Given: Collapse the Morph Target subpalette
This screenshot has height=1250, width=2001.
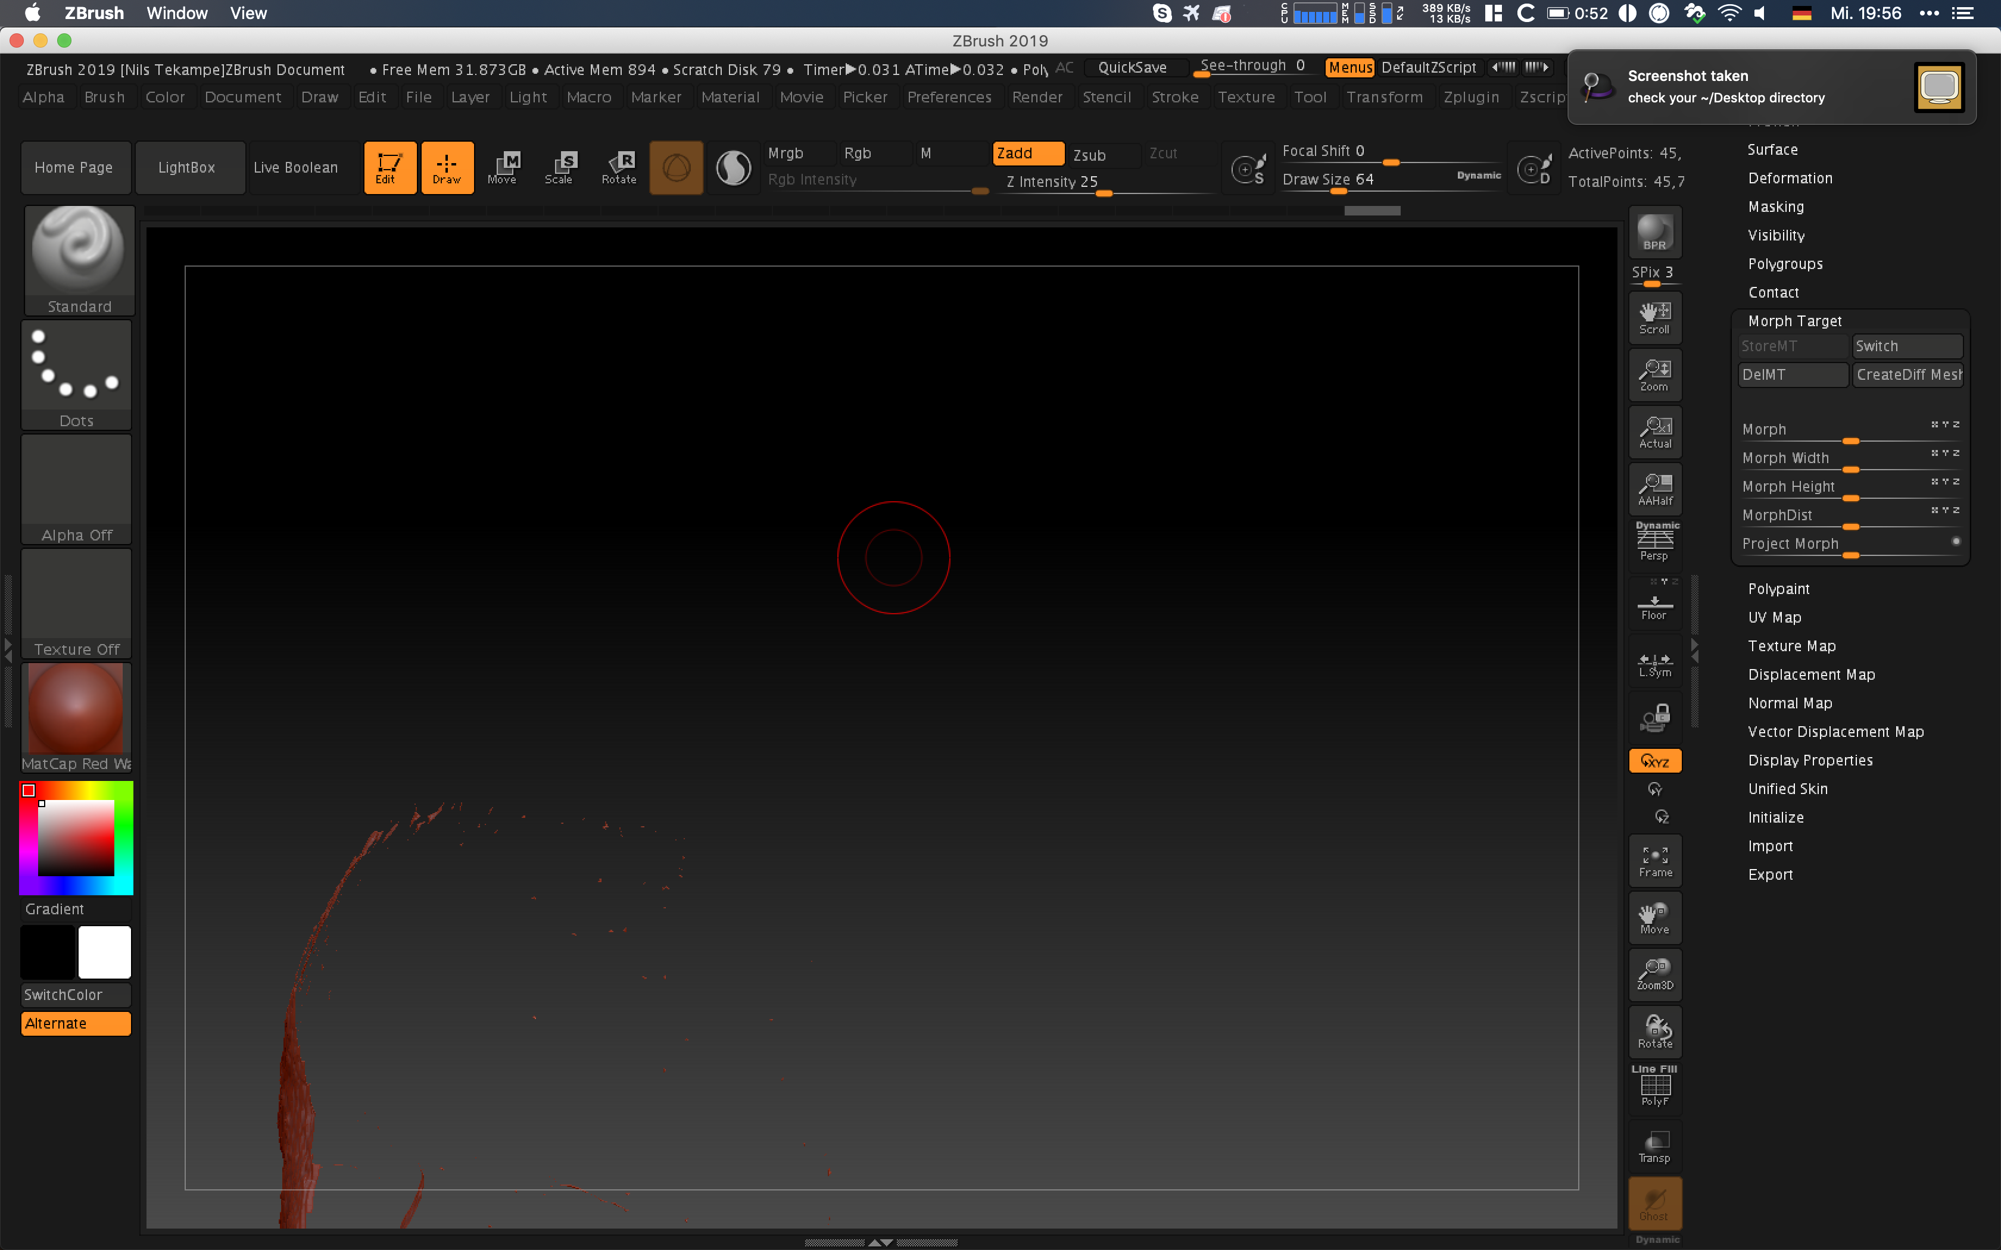Looking at the screenshot, I should tap(1794, 321).
